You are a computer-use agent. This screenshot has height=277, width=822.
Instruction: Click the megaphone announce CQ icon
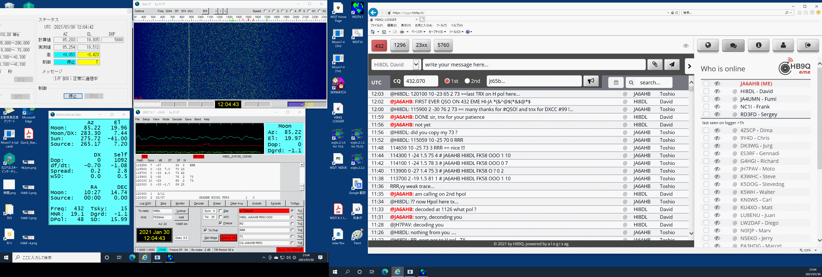click(x=591, y=81)
